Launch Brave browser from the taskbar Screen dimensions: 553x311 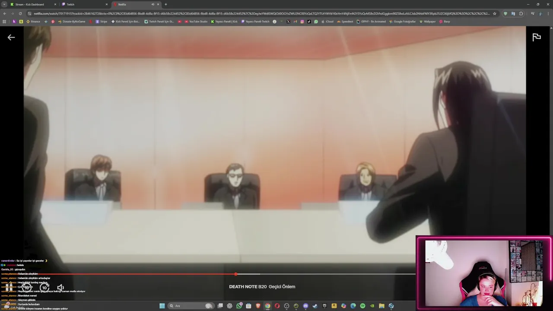point(258,306)
